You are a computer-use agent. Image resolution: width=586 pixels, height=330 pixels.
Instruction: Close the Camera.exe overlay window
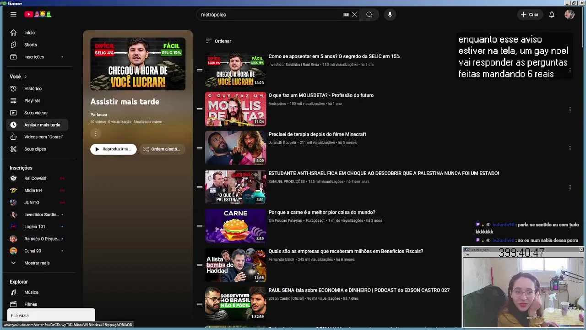pos(581,250)
